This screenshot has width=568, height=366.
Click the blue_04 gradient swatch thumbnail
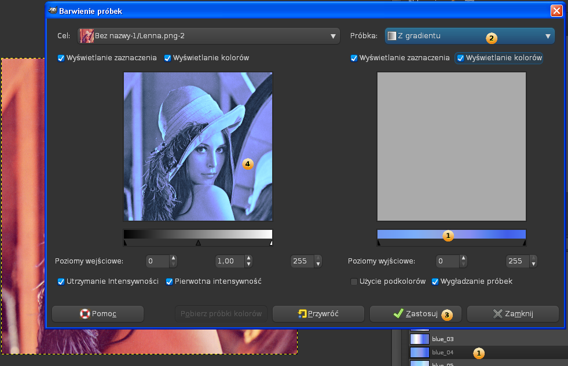pyautogui.click(x=419, y=353)
